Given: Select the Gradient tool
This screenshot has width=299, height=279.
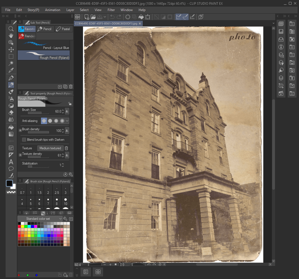Looking at the screenshot, I should coord(11,134).
